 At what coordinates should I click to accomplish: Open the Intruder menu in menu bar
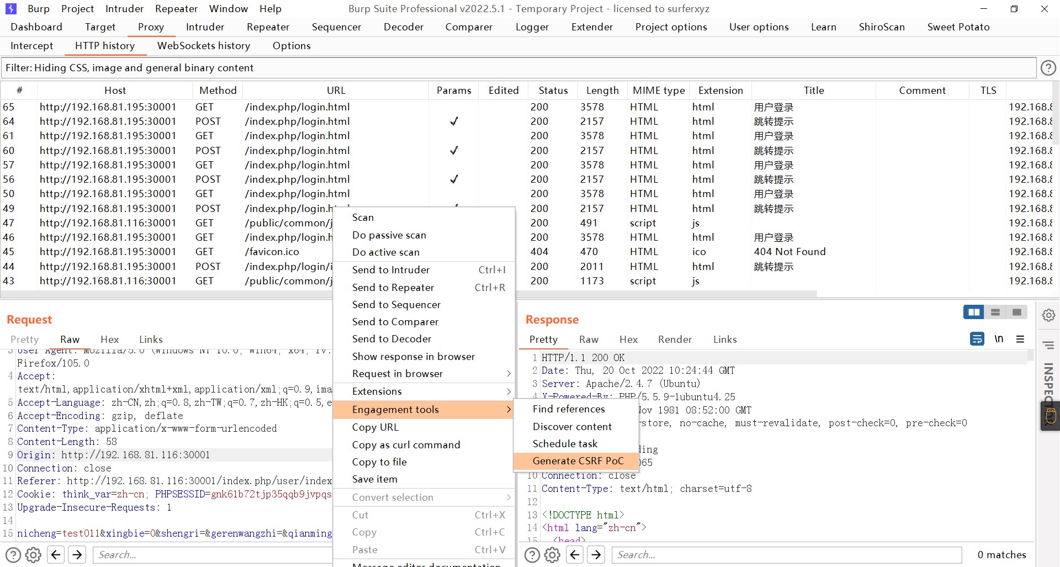click(124, 9)
